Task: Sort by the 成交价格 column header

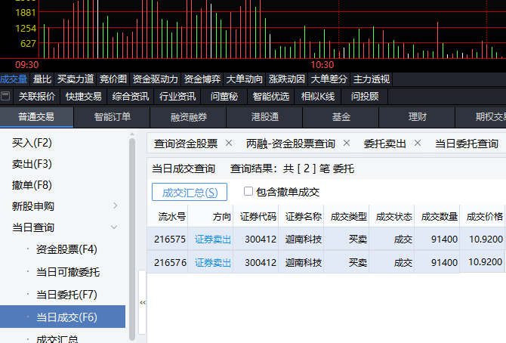Action: click(483, 216)
